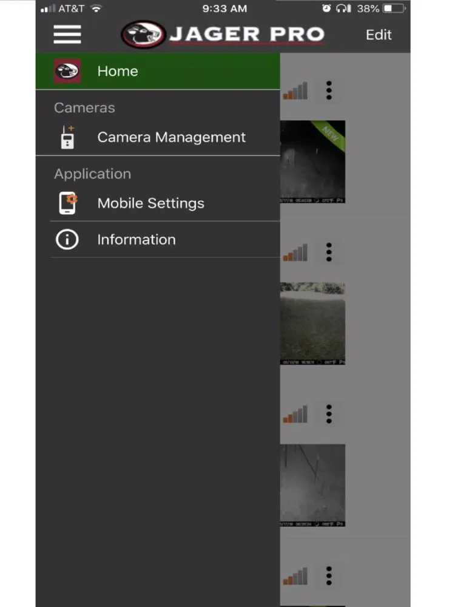
Task: Open the Information page
Action: coord(158,240)
